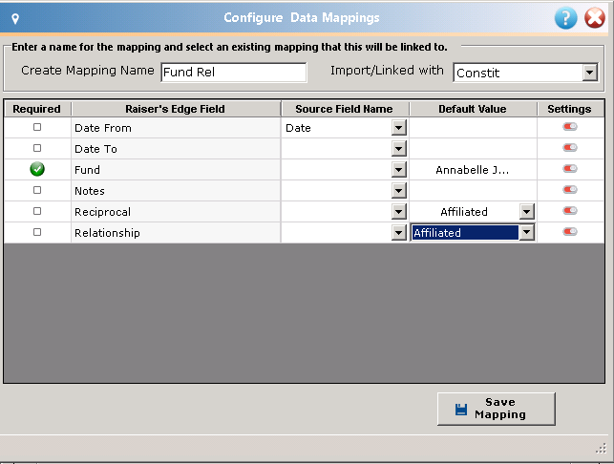Toggle the settings switch for Date To
This screenshot has width=614, height=464.
(570, 148)
